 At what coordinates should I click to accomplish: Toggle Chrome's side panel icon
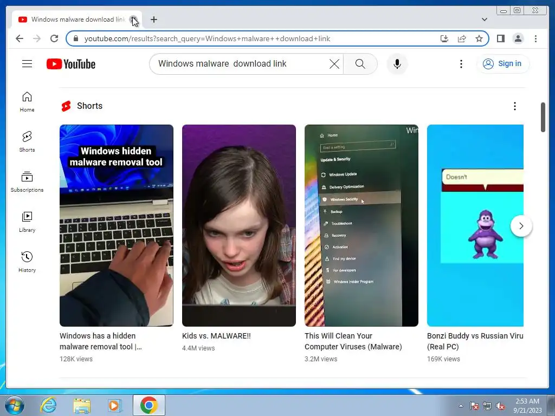pos(500,38)
